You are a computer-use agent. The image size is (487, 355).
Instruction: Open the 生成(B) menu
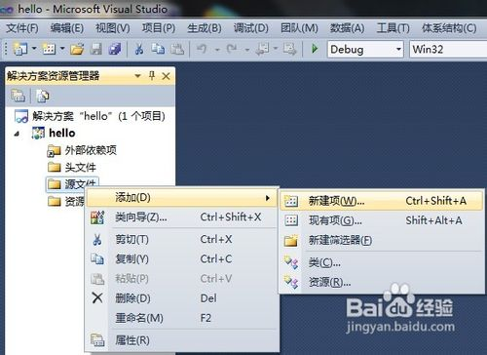click(205, 28)
